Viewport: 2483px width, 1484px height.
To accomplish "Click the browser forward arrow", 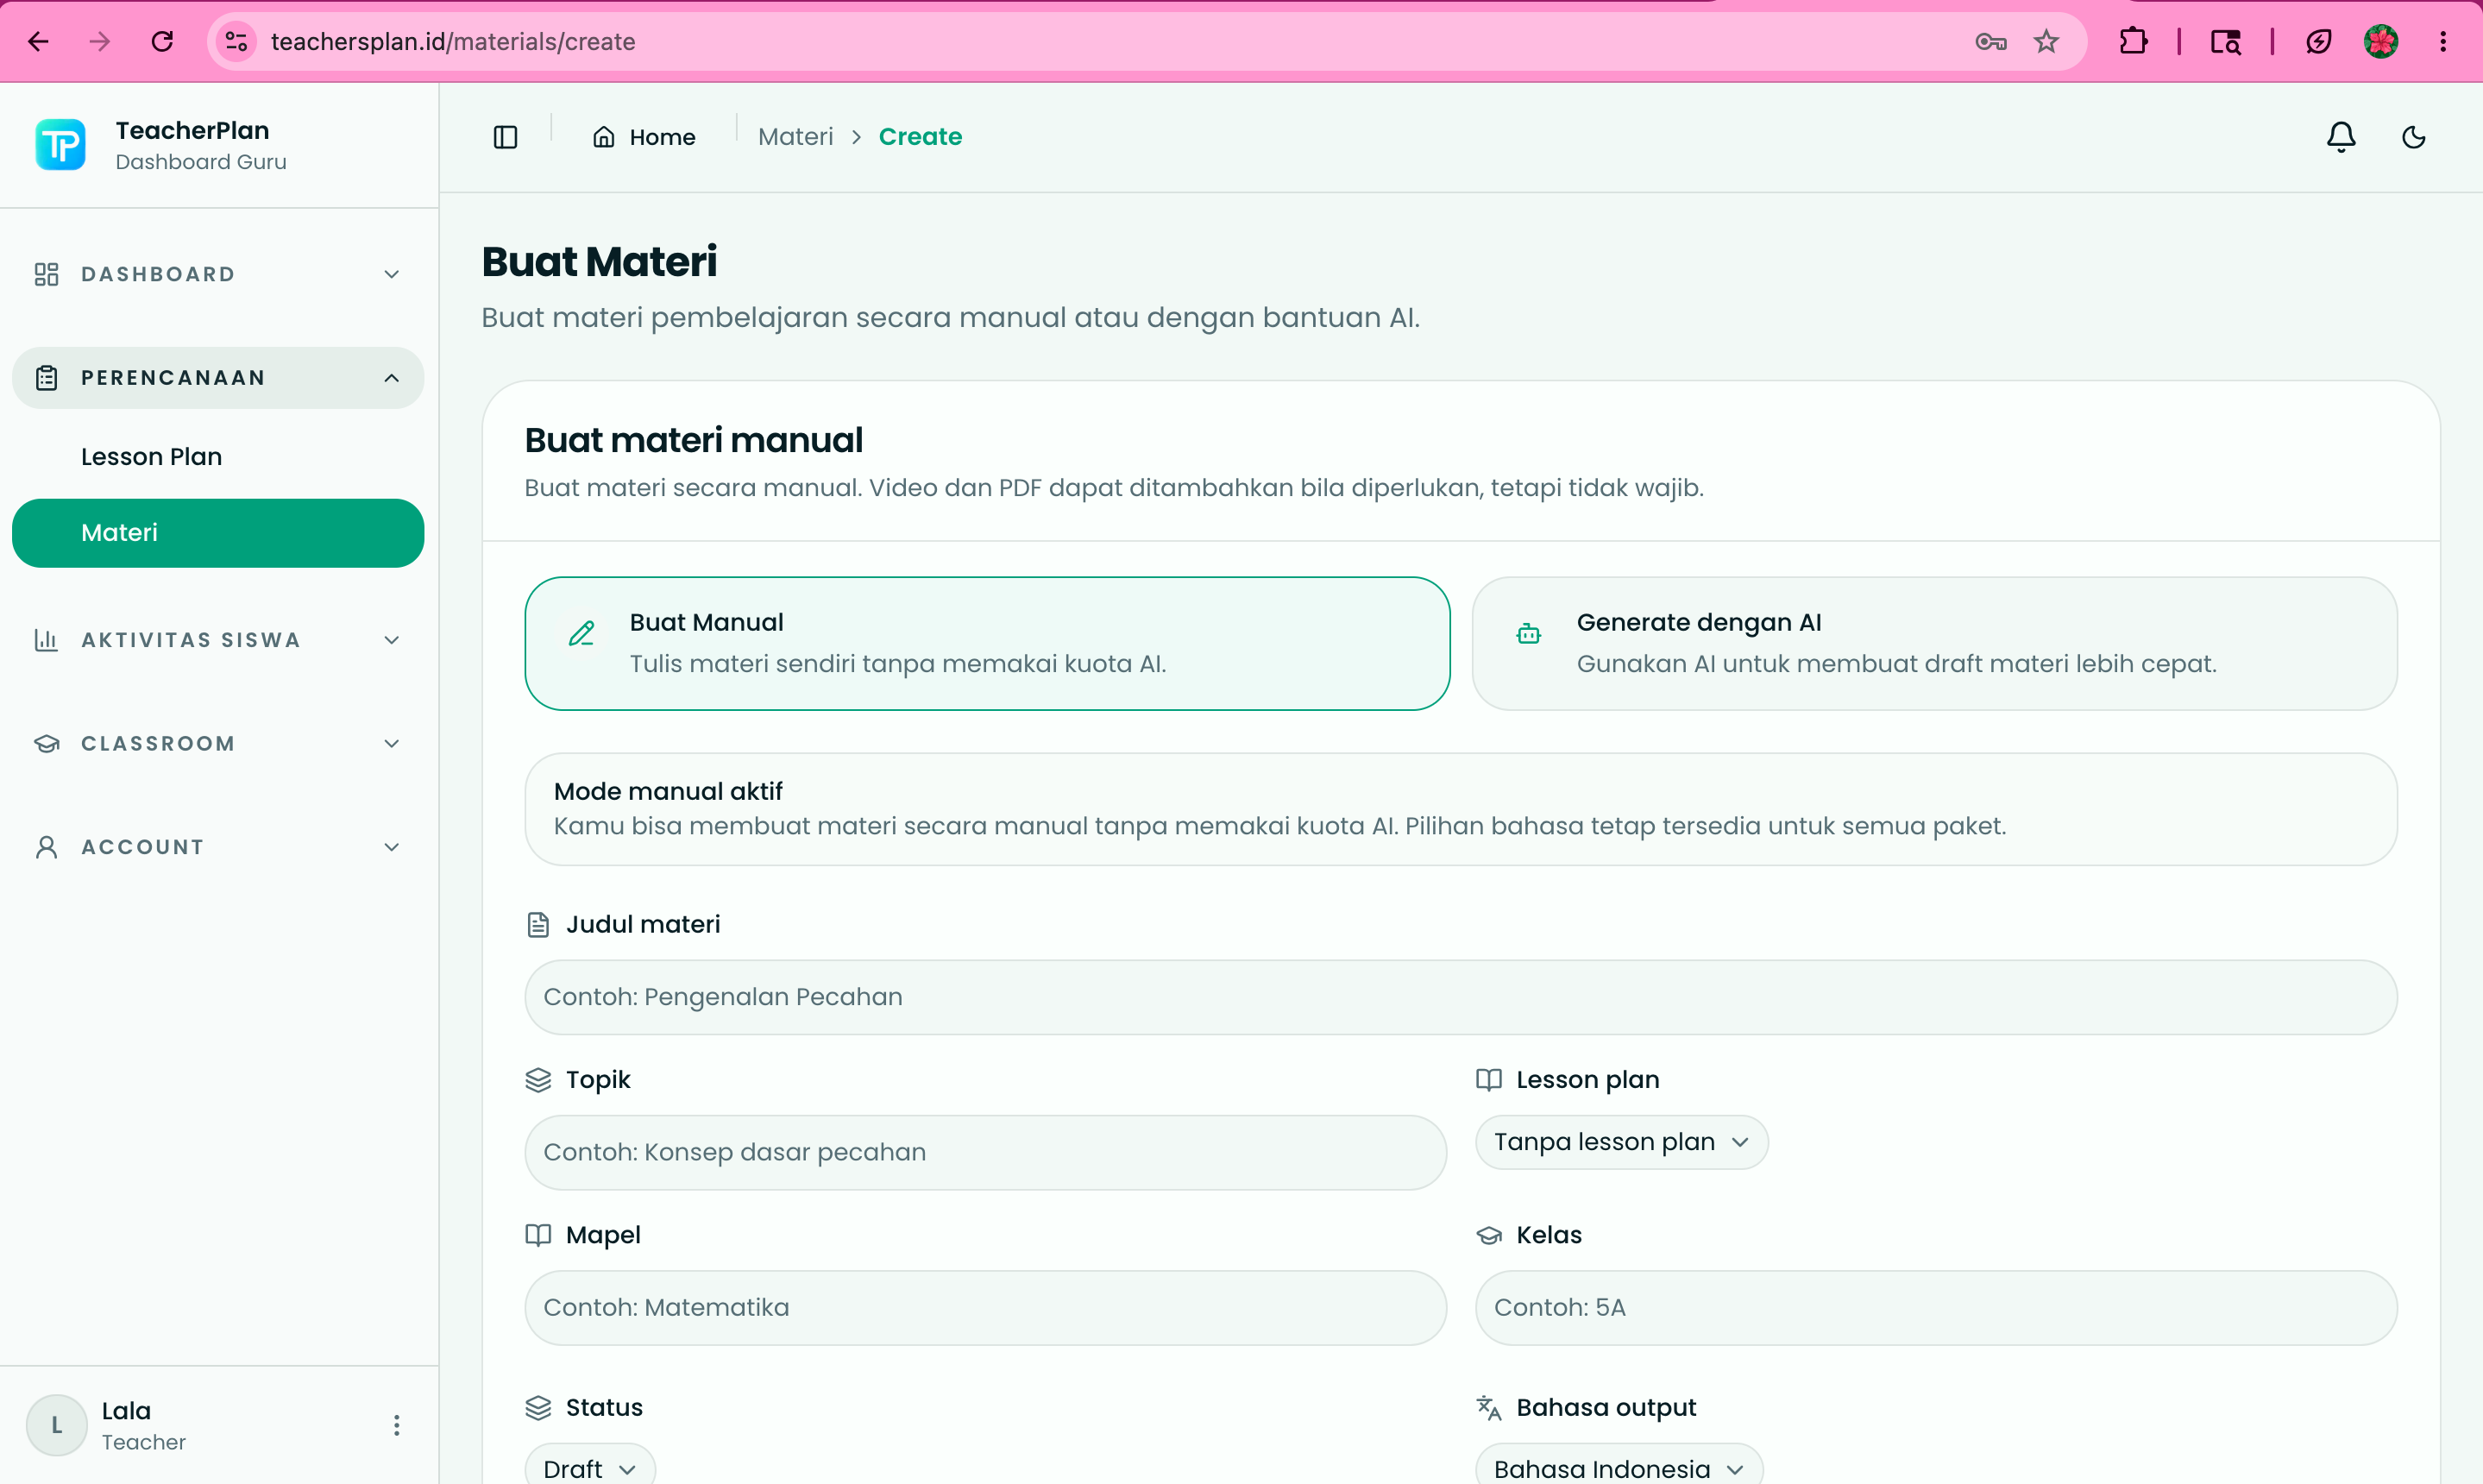I will [x=99, y=41].
